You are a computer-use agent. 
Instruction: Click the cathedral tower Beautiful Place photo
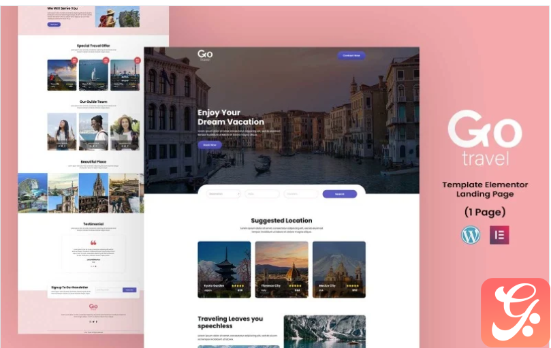coord(93,193)
